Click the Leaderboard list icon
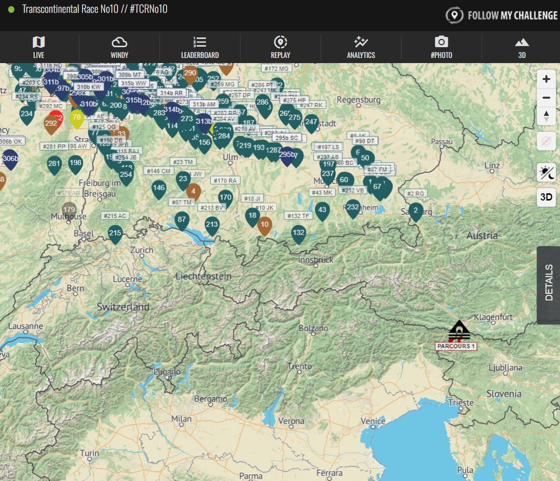Viewport: 560px width, 481px height. tap(199, 47)
